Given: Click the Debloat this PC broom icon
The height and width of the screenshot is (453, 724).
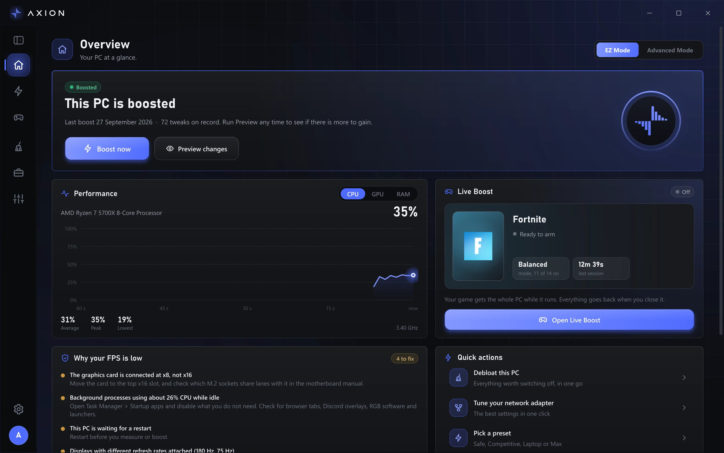Looking at the screenshot, I should 458,377.
